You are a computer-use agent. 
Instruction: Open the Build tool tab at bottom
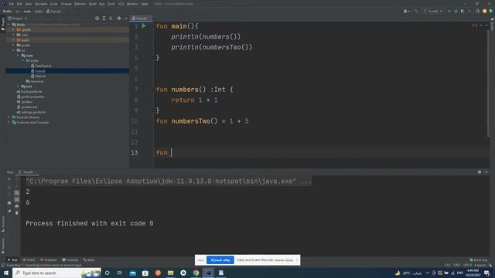[89, 260]
